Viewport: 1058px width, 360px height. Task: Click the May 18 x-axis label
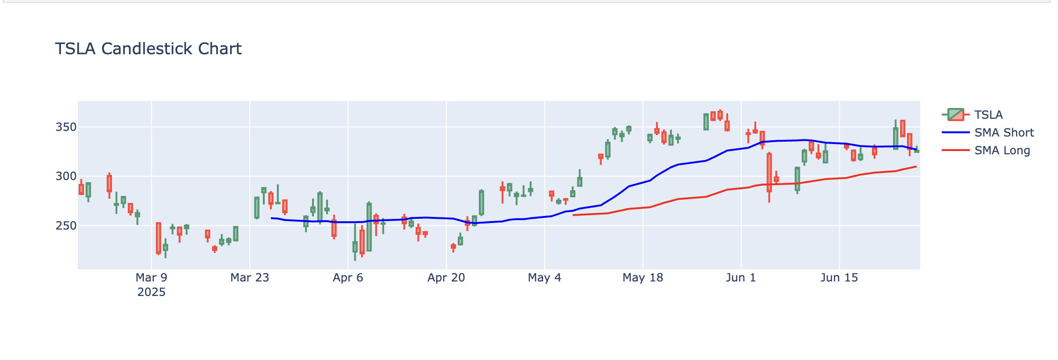643,278
